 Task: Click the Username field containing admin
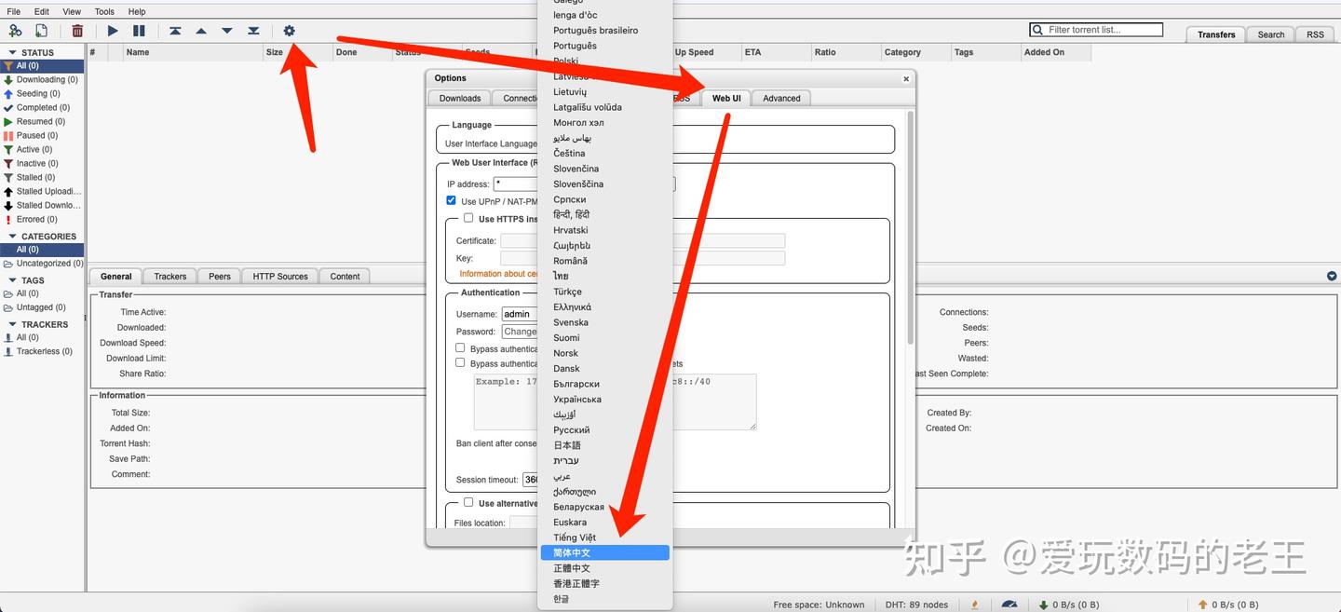click(x=520, y=314)
